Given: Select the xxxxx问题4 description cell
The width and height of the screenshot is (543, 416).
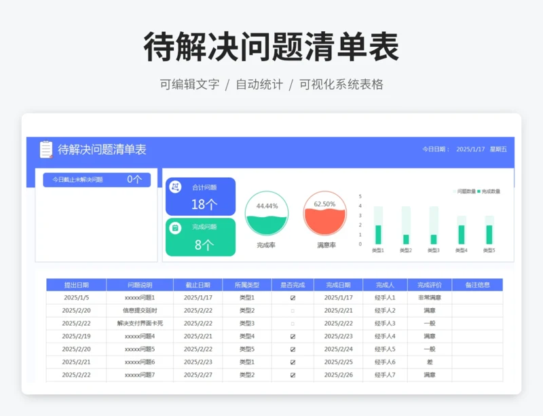Looking at the screenshot, I should pos(140,337).
